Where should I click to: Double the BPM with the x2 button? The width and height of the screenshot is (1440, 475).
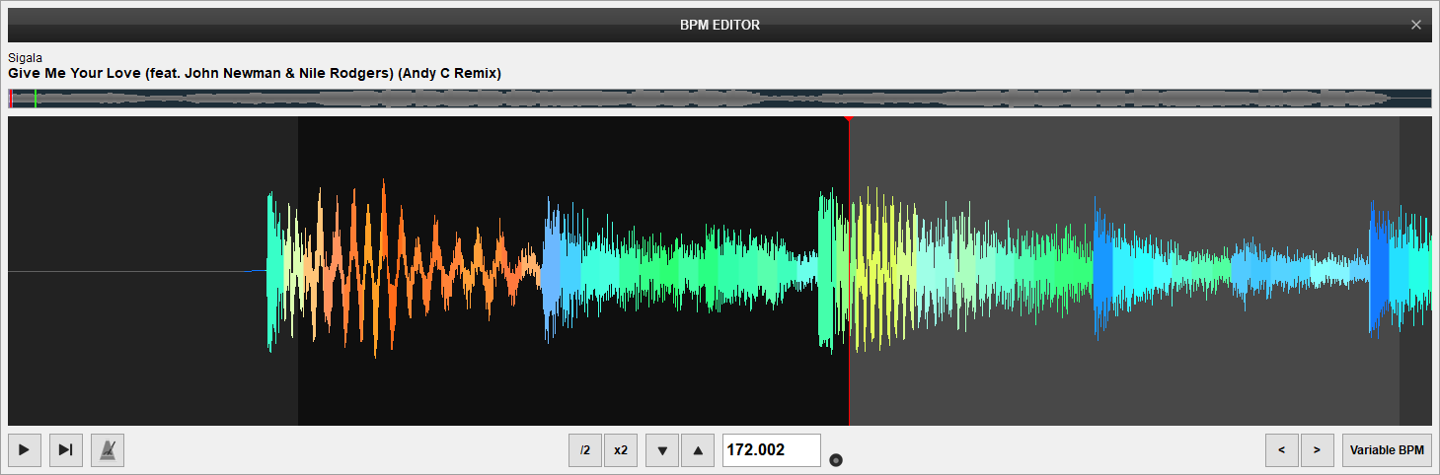621,450
